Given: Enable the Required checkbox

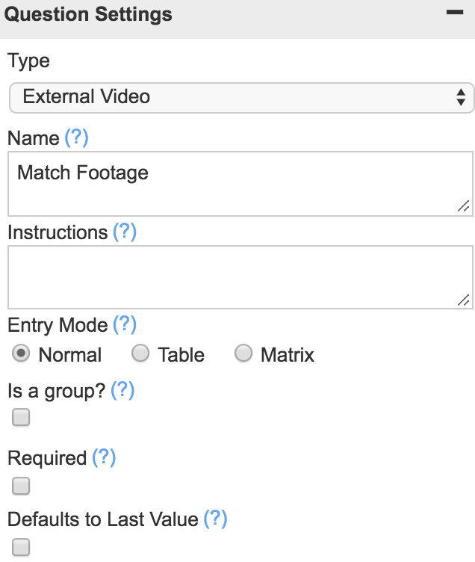Looking at the screenshot, I should pos(21,486).
